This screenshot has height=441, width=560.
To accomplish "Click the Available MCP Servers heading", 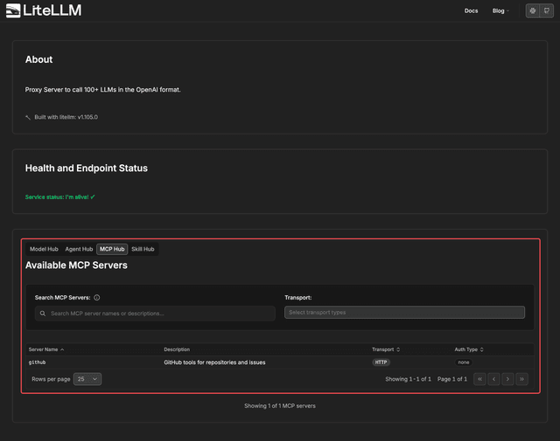I will tap(76, 265).
